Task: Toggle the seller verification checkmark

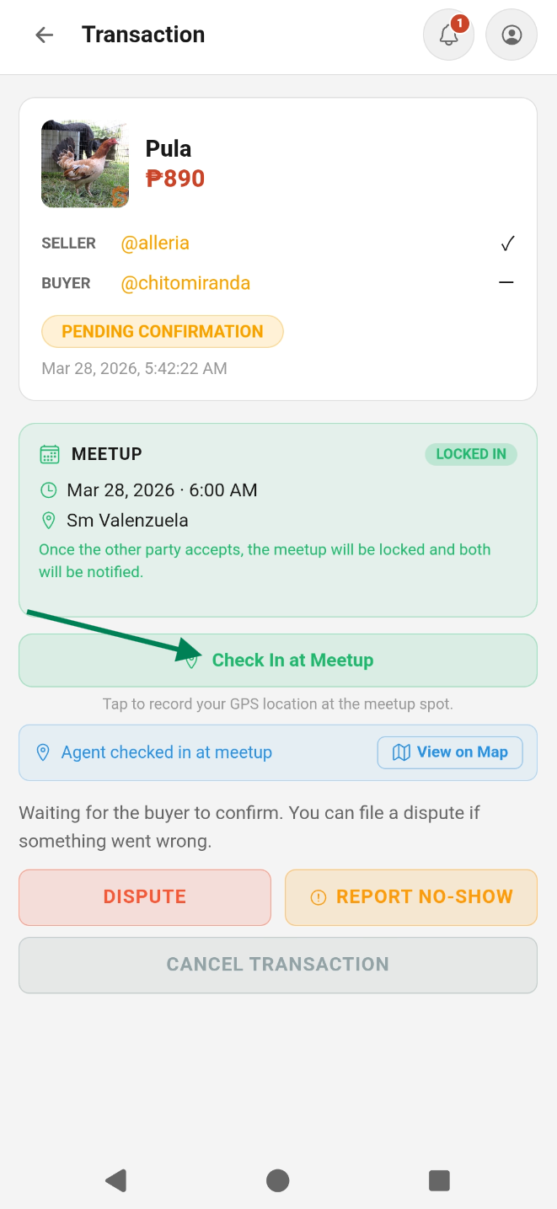Action: [506, 243]
